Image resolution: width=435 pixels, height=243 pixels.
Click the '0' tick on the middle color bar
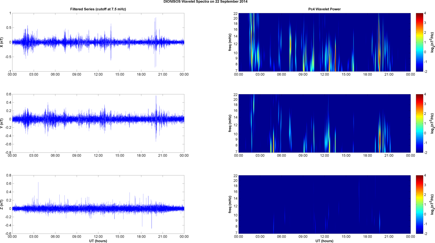[x=425, y=133]
